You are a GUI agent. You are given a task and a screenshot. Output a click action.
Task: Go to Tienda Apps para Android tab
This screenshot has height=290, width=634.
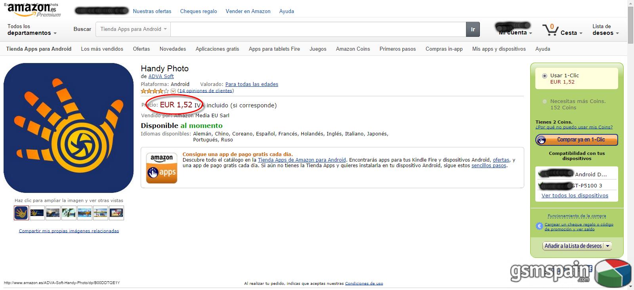[39, 49]
